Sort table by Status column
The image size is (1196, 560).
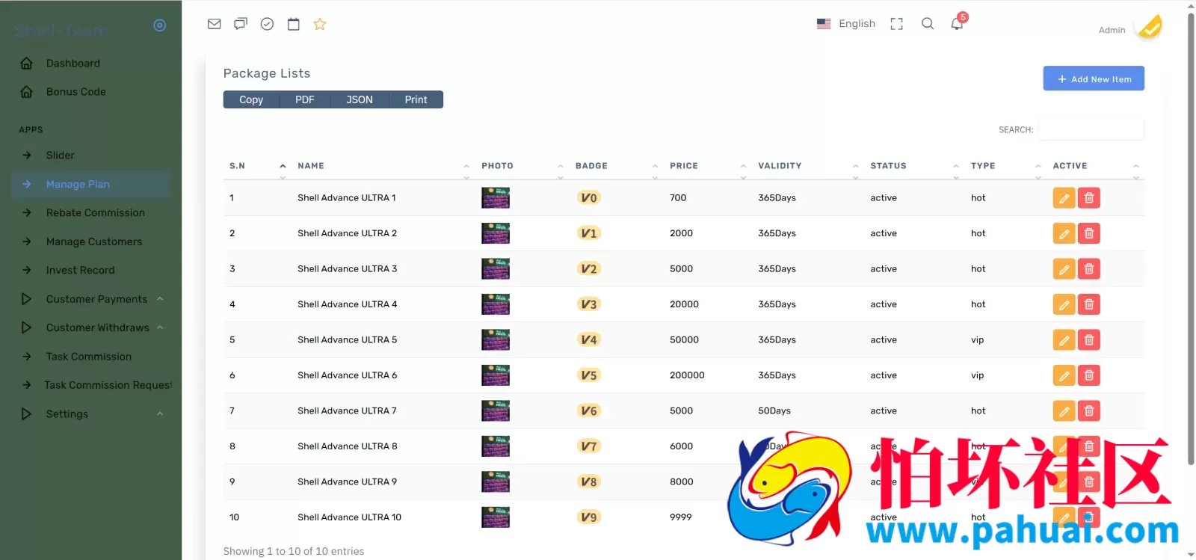(914, 166)
